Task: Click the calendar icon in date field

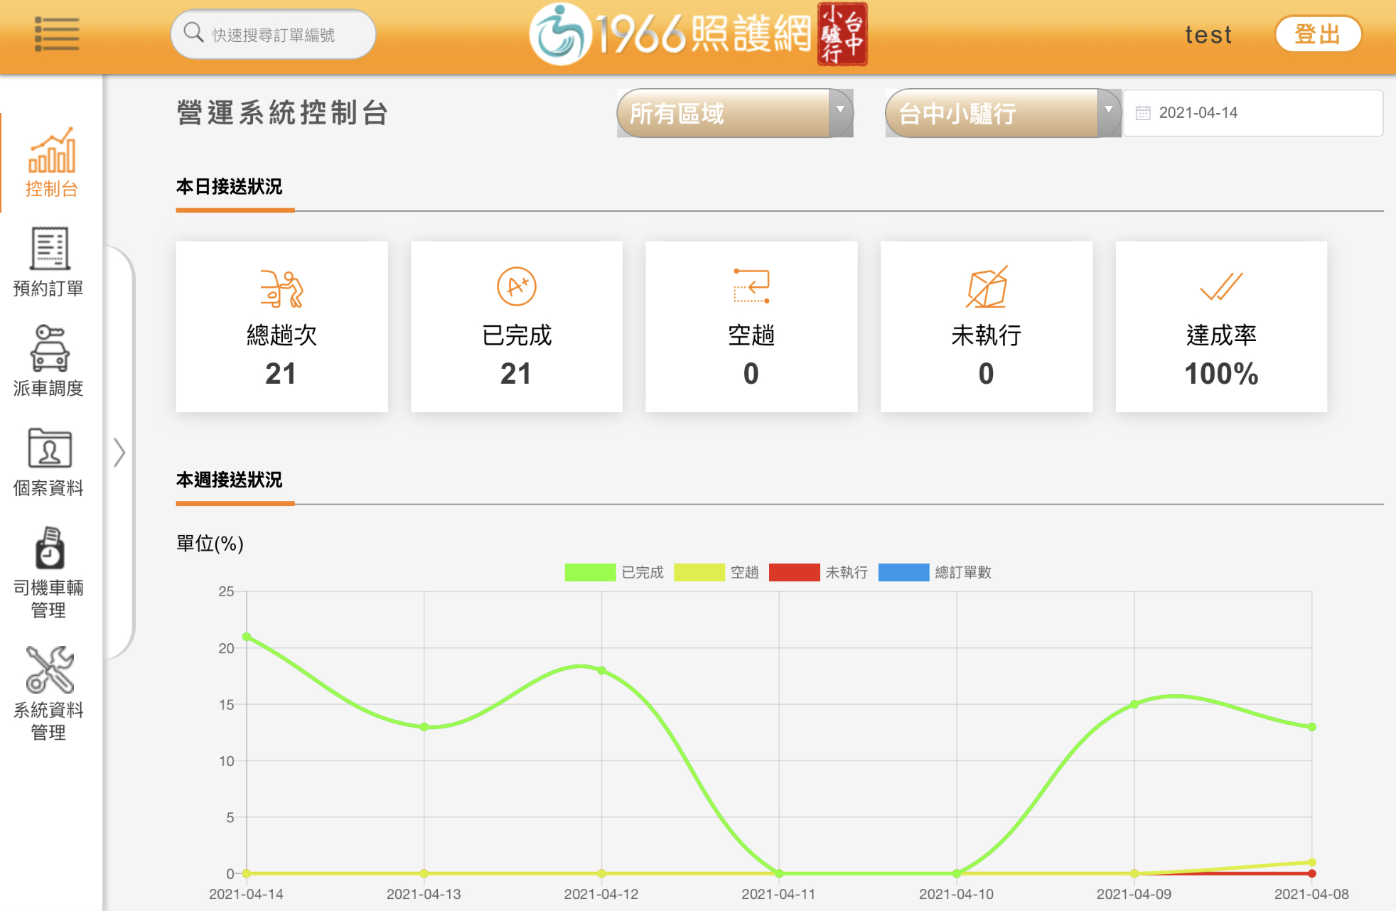Action: coord(1143,113)
